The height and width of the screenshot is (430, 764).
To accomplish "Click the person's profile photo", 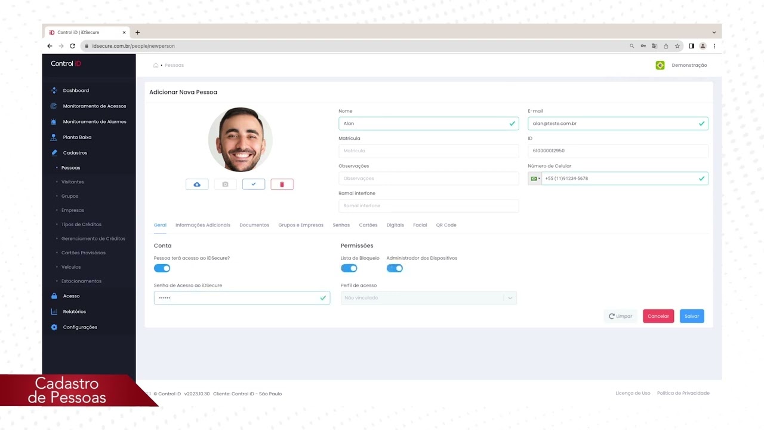I will 241,140.
